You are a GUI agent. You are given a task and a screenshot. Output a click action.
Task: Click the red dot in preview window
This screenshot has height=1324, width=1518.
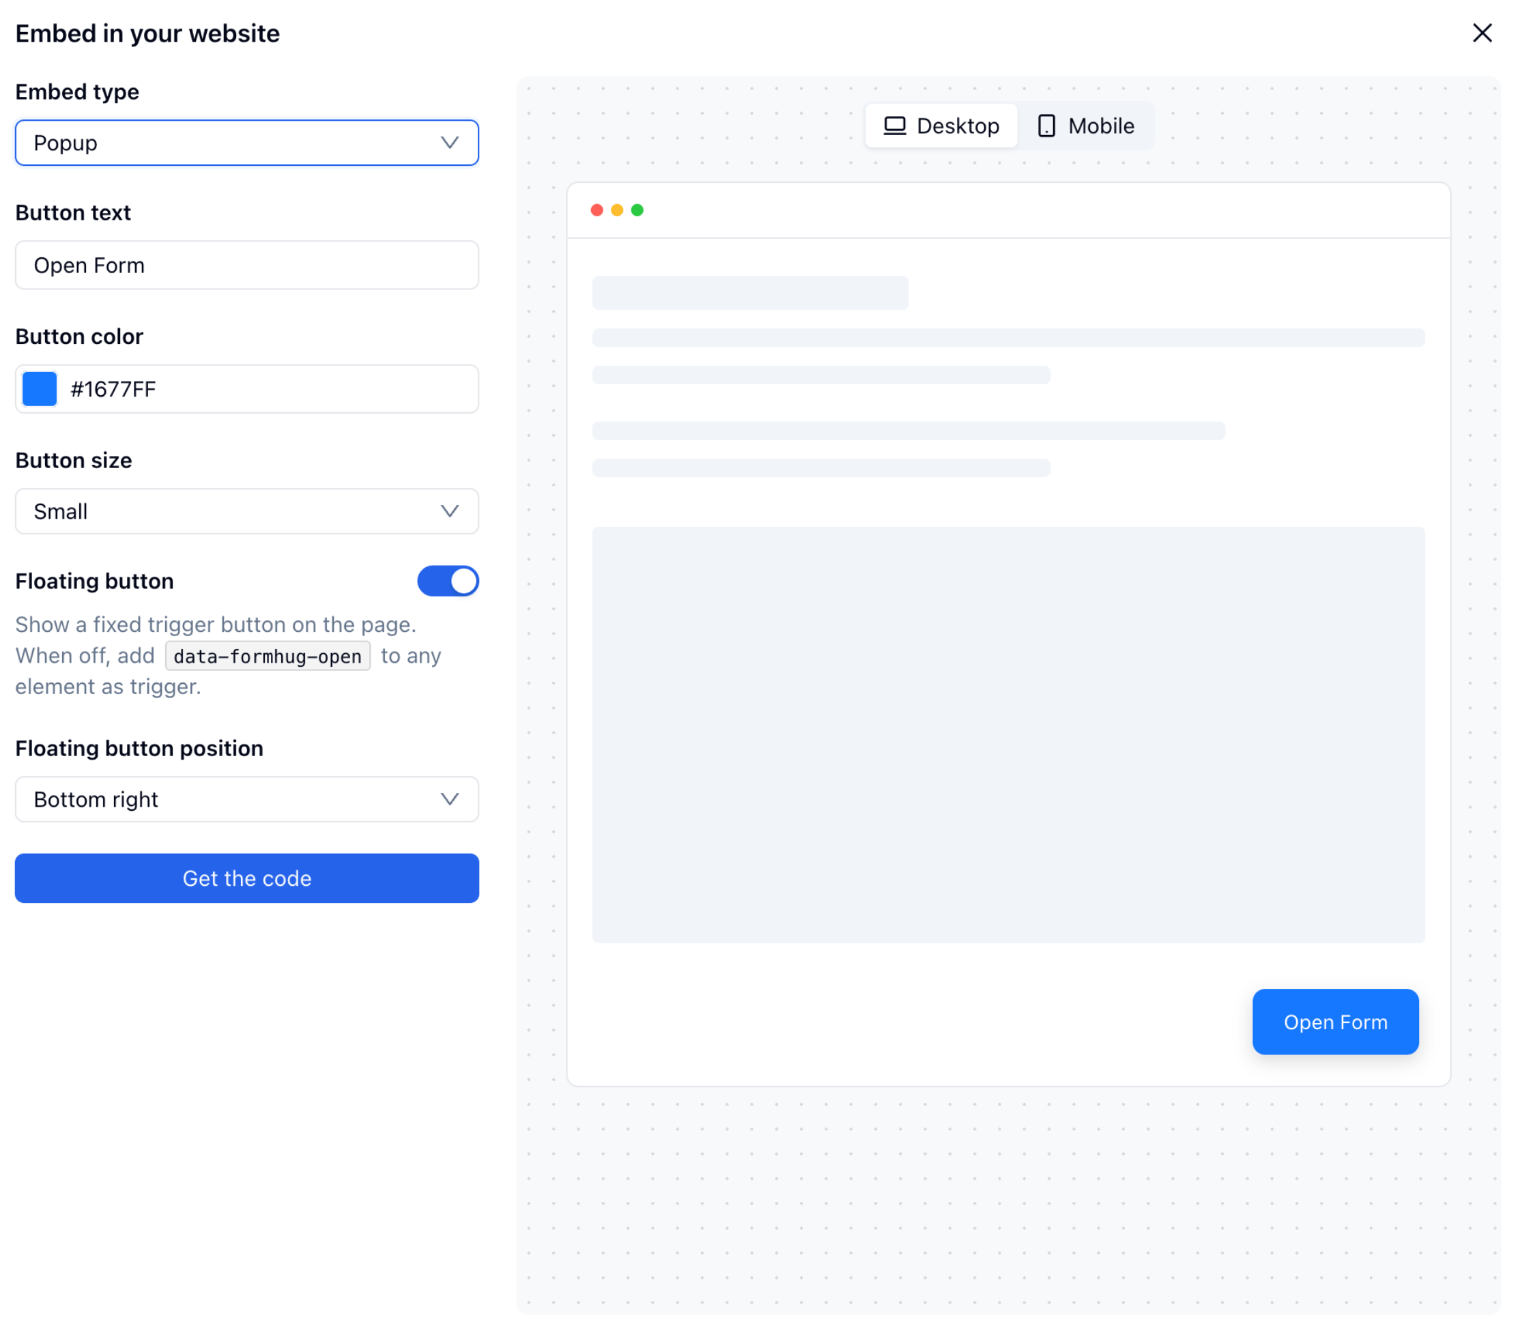[597, 211]
